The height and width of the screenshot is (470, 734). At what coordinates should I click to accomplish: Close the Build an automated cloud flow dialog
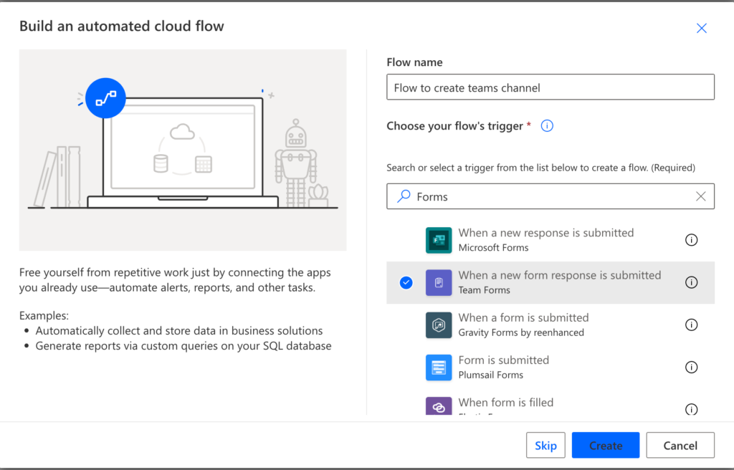[701, 28]
